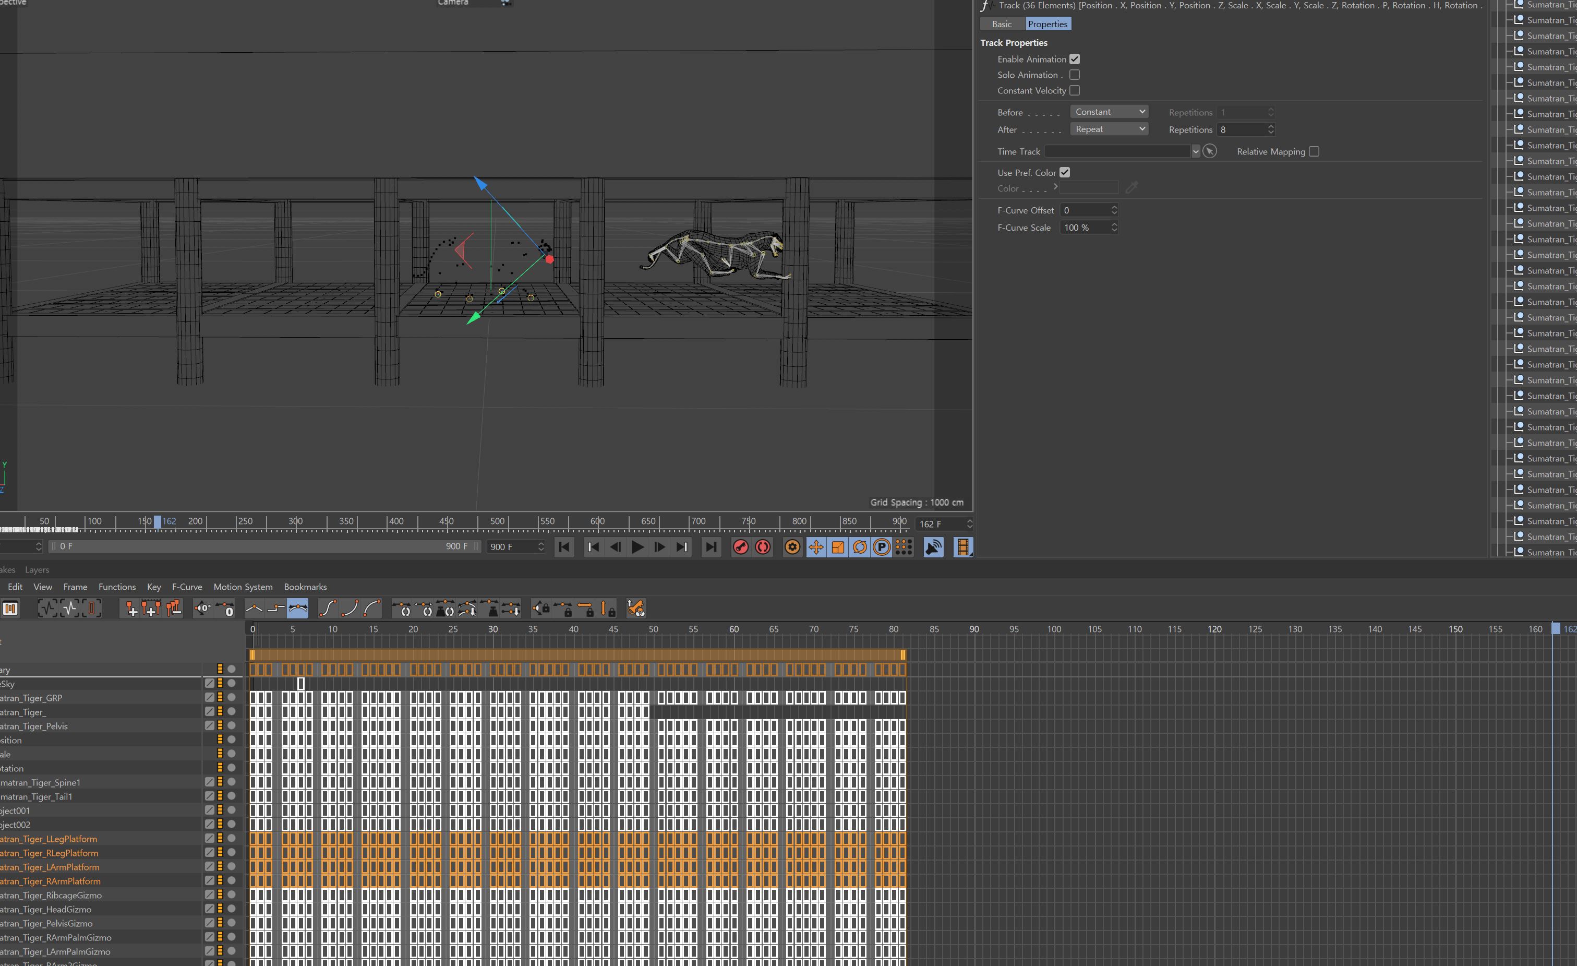Apply Ease In curve preset icon
The height and width of the screenshot is (966, 1577).
click(x=350, y=608)
